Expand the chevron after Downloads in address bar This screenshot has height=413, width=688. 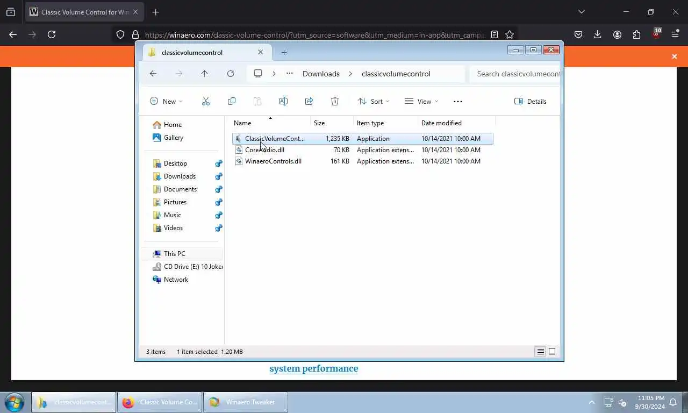tap(350, 74)
